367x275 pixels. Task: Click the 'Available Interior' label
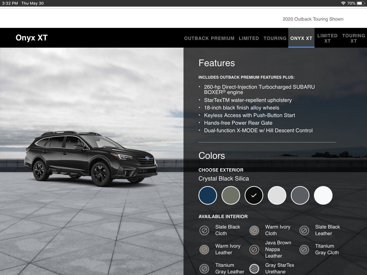pyautogui.click(x=223, y=217)
